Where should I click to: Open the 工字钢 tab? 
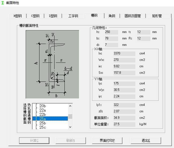[x=73, y=16]
